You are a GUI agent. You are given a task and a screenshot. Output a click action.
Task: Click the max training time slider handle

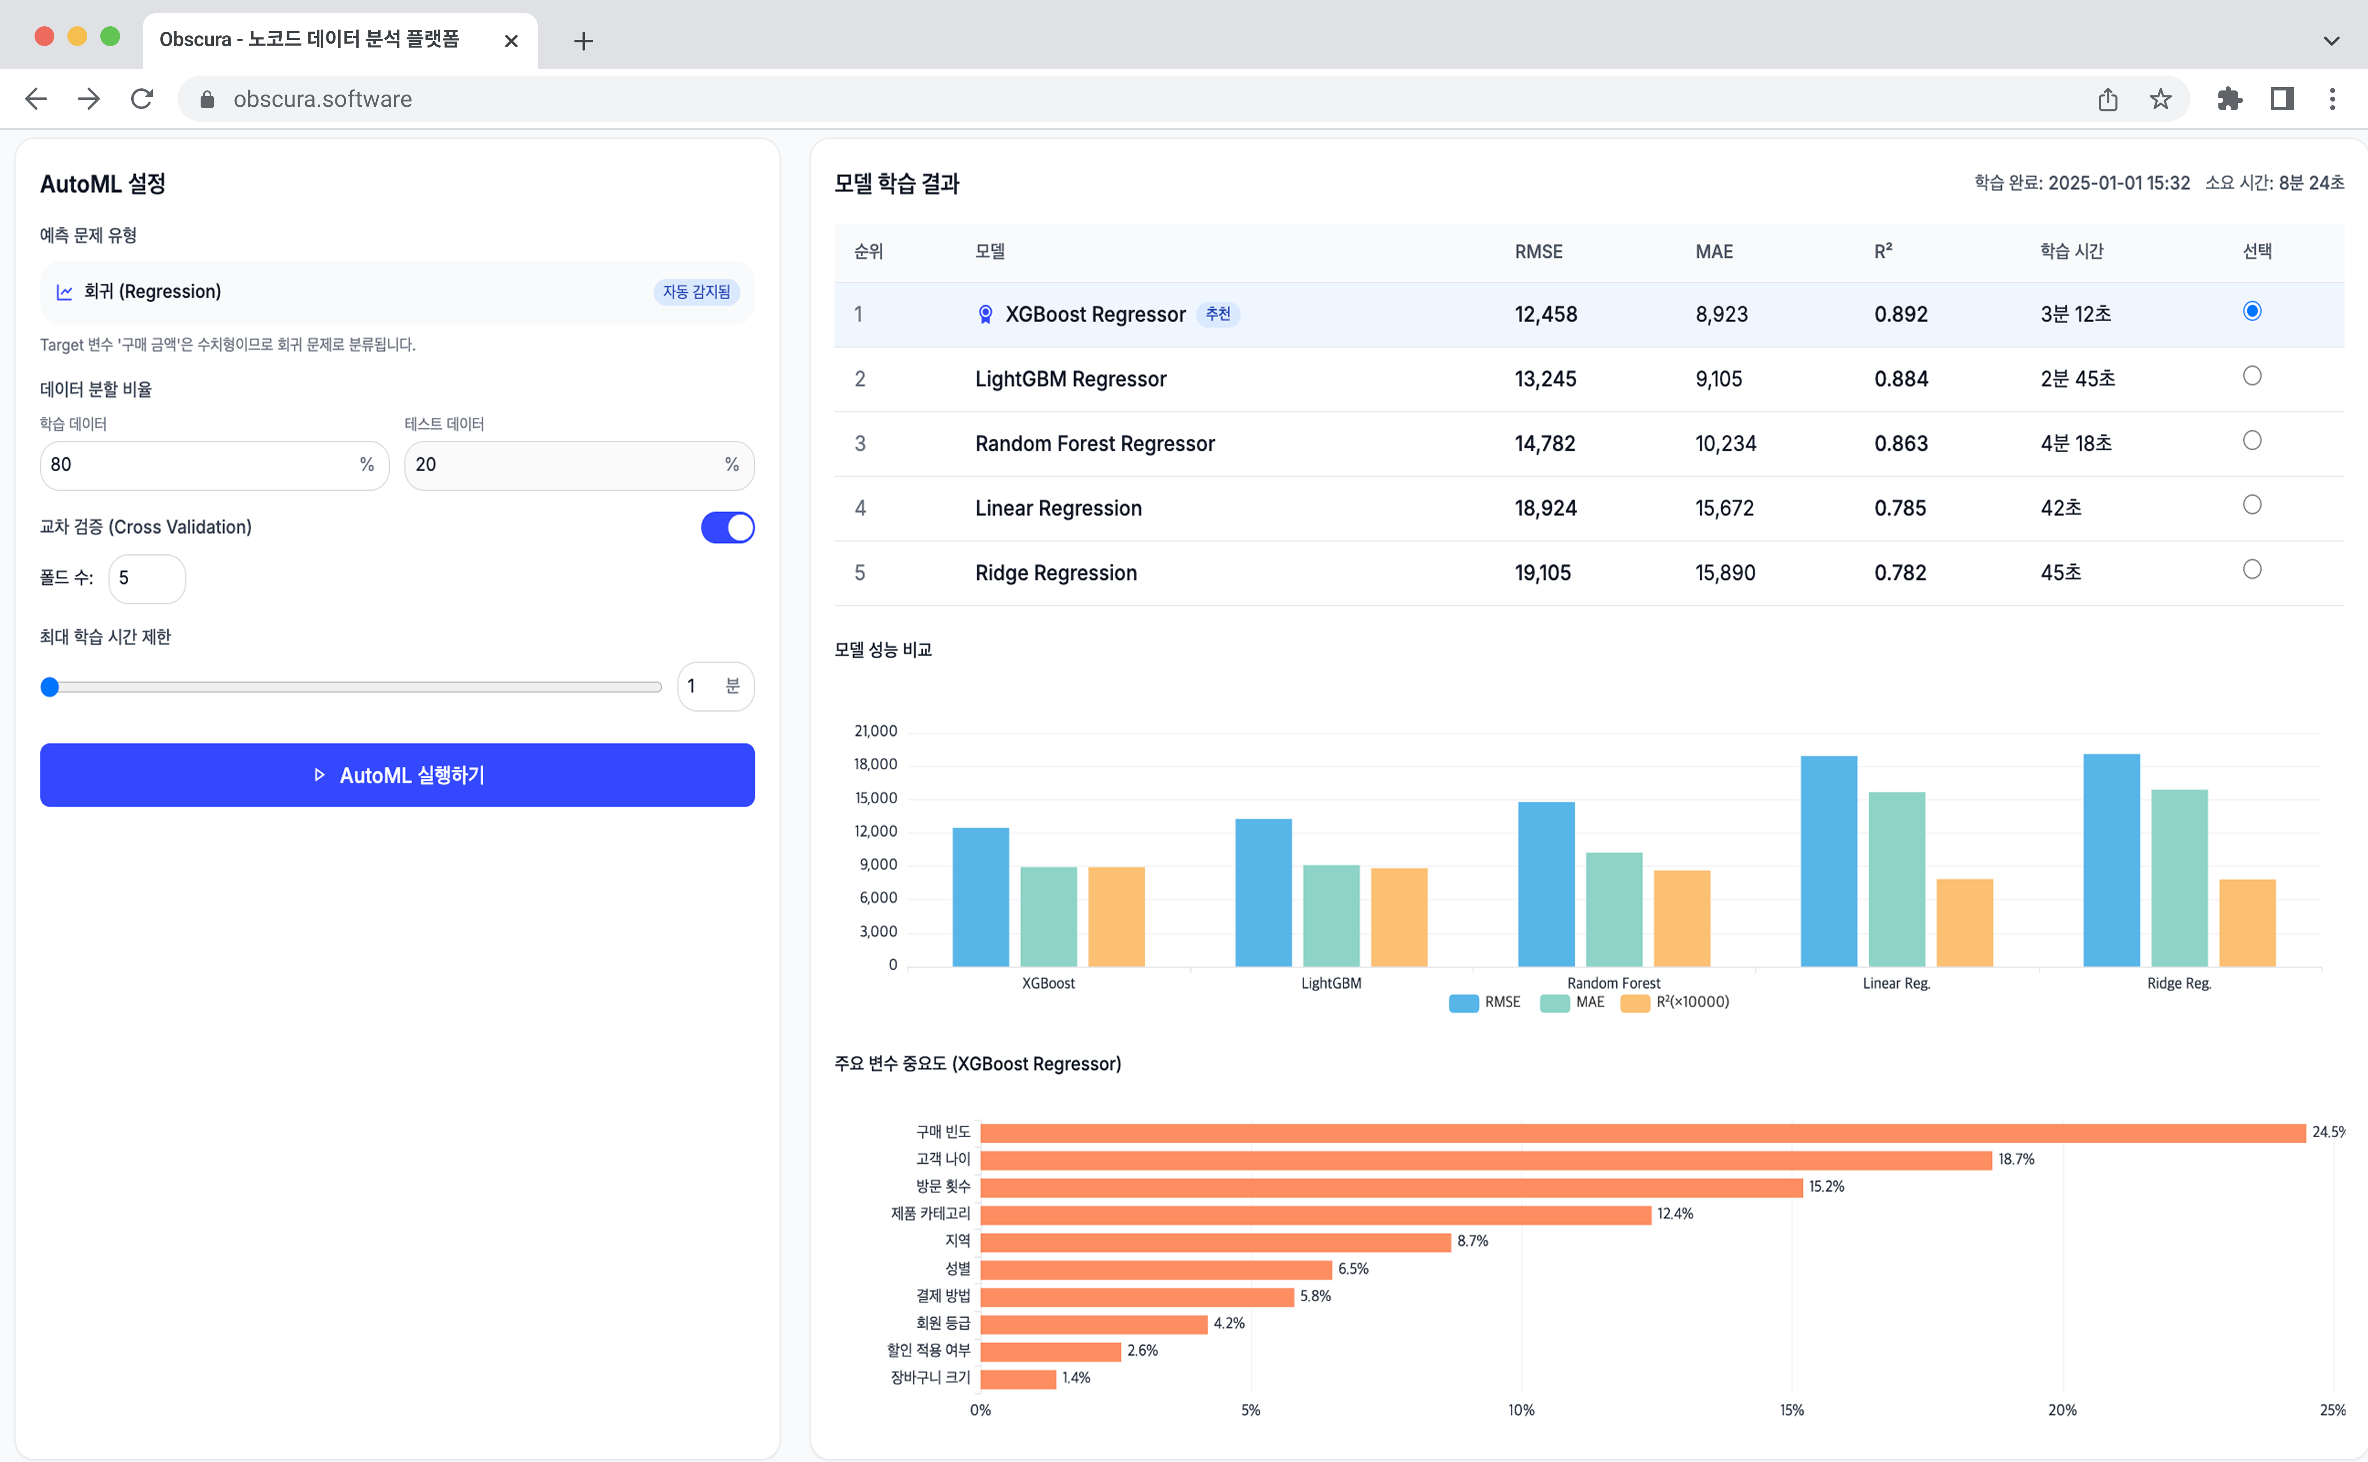click(x=50, y=687)
